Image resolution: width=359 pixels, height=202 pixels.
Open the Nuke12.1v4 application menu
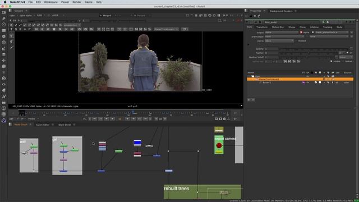pos(17,2)
